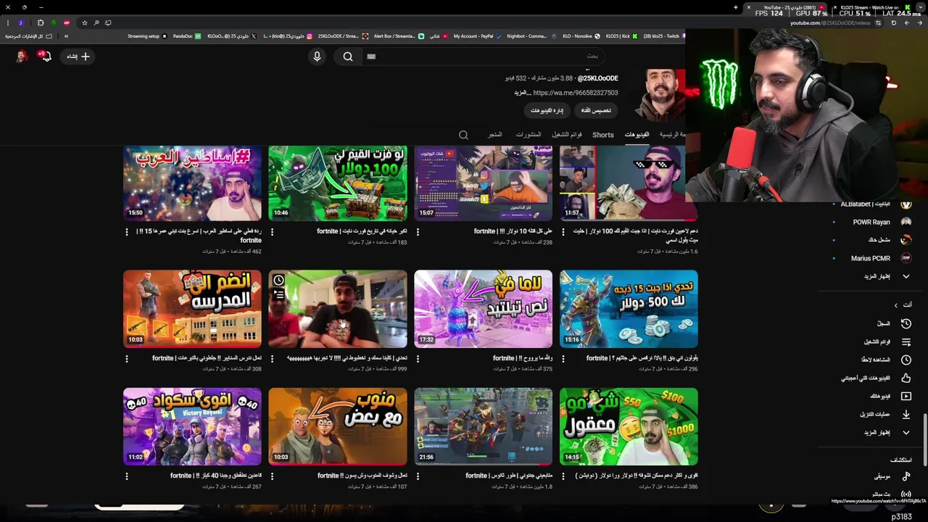This screenshot has width=928, height=522.
Task: Open the Streaming setup bookmark
Action: [x=147, y=36]
